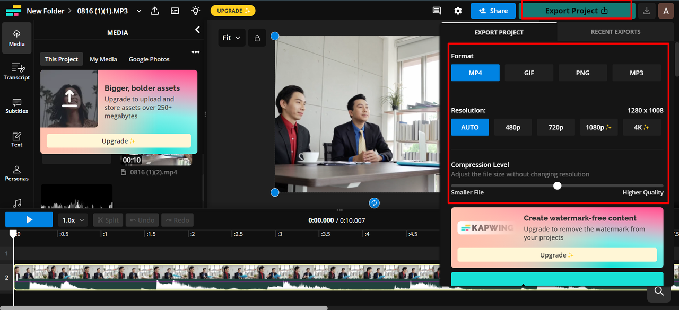The width and height of the screenshot is (679, 310).
Task: Open the Text sidebar tool
Action: point(16,139)
